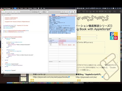Viewport: 122px width, 91px height.
Task: Click the lightning bolt icon beside Help
Action: point(41,8)
